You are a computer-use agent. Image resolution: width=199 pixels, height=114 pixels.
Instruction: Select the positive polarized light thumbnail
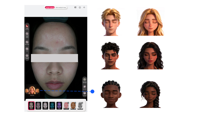pyautogui.click(x=45, y=105)
